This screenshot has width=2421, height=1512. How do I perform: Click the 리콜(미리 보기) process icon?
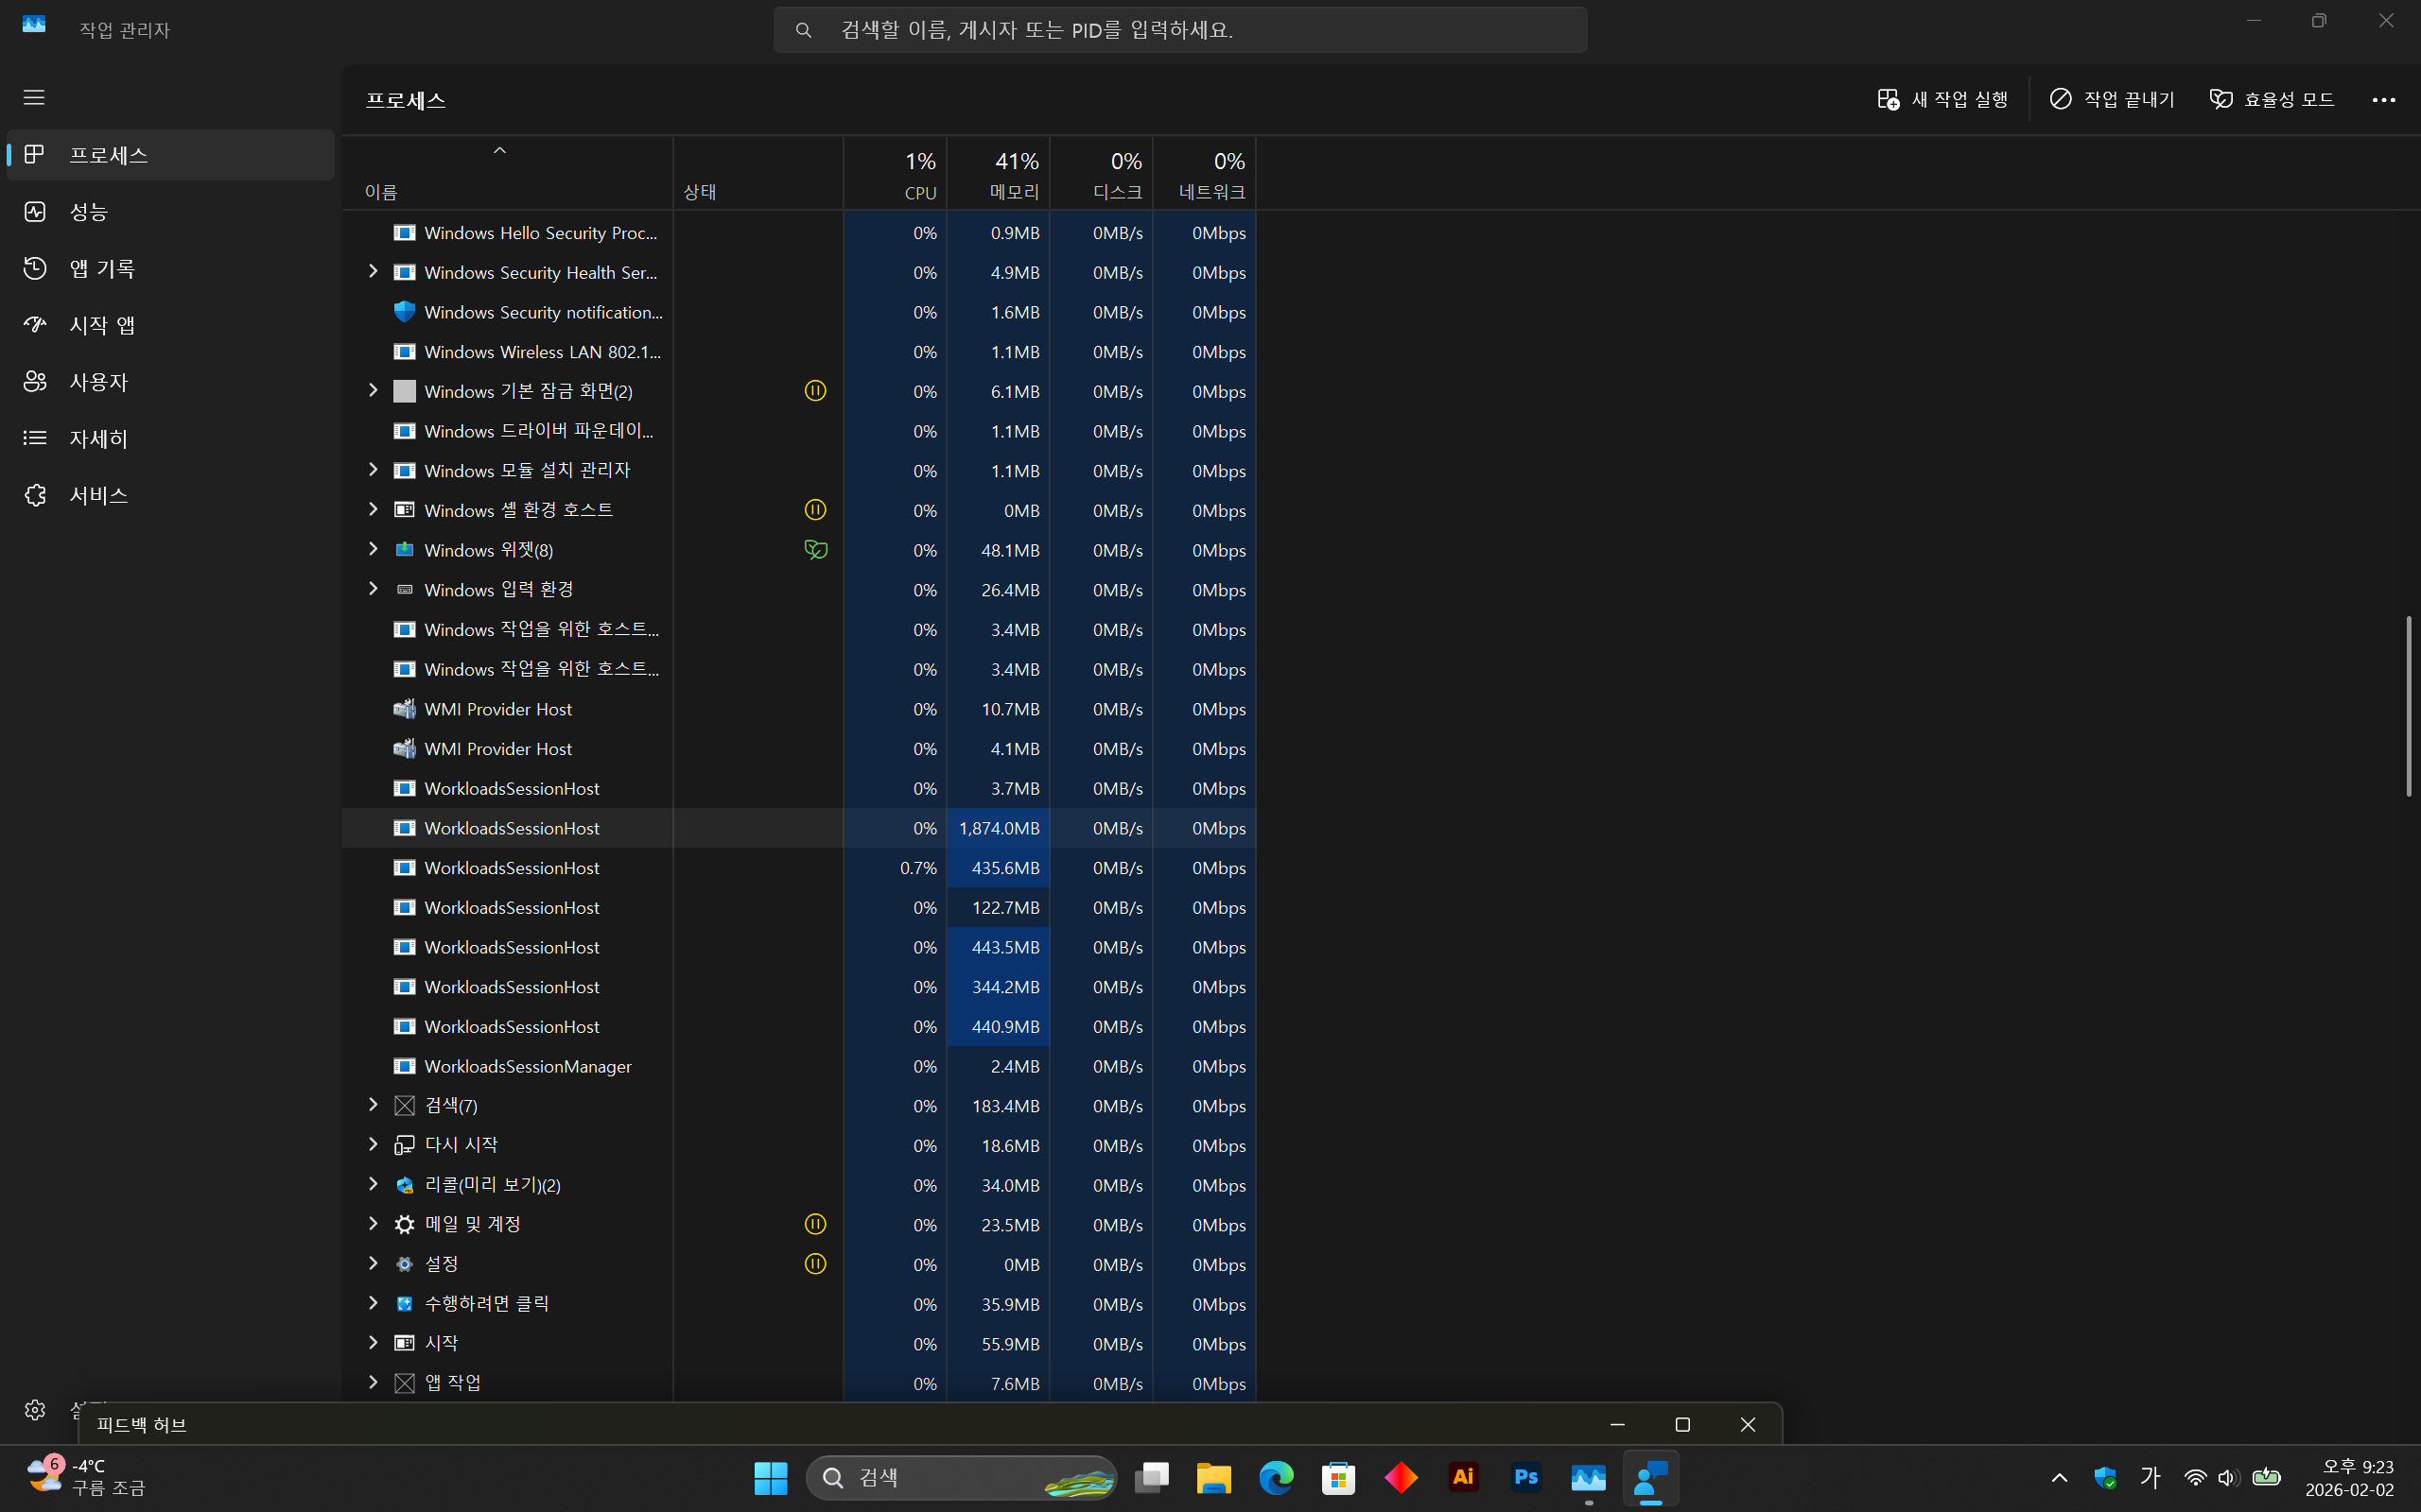point(404,1185)
